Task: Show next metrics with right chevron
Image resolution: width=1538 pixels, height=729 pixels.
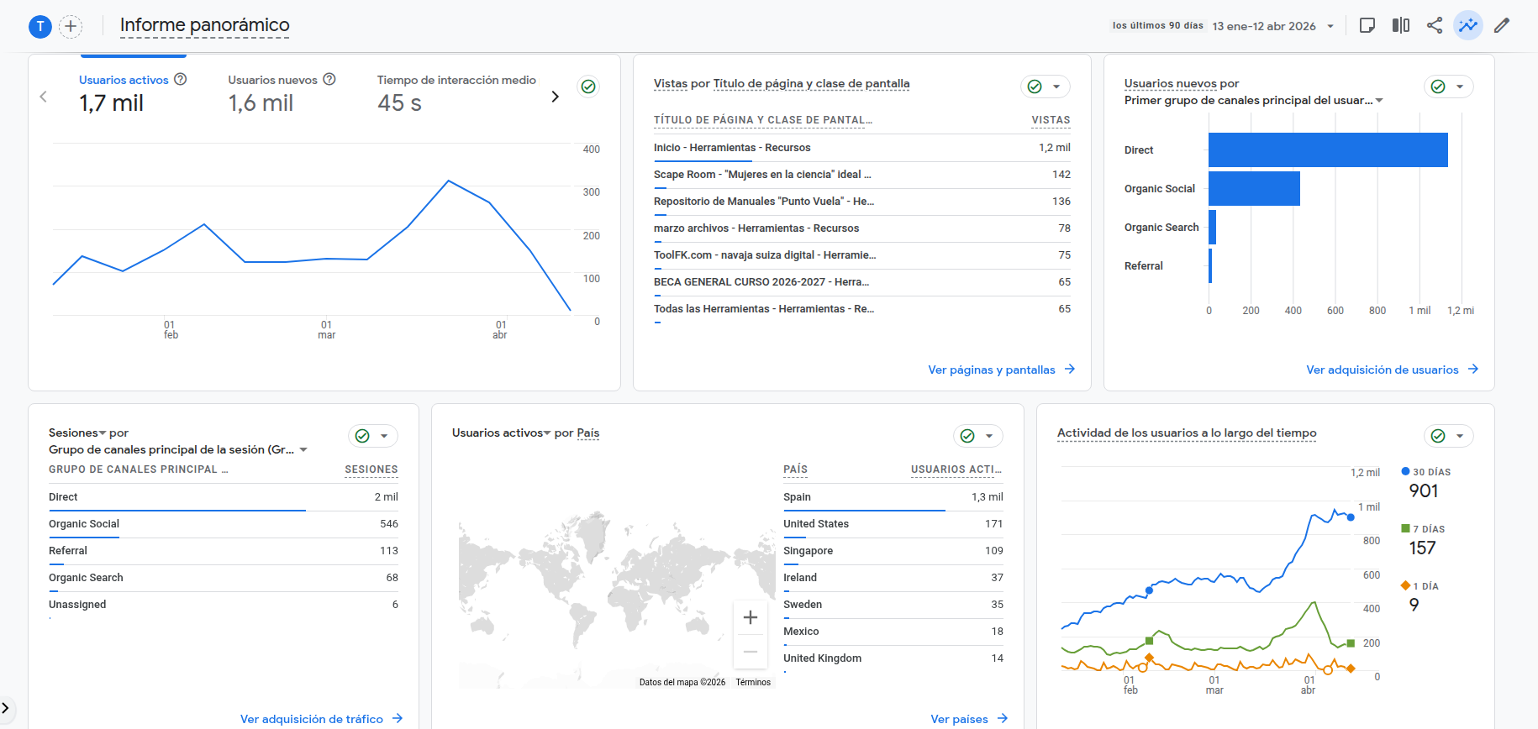Action: coord(555,97)
